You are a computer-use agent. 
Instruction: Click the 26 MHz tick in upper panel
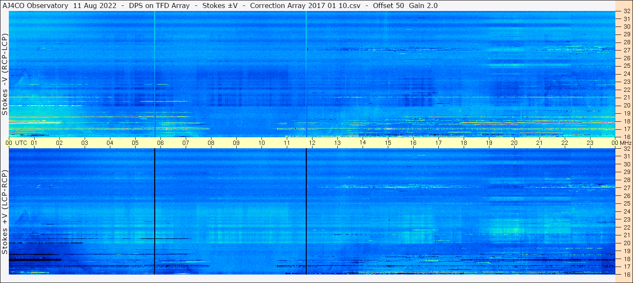(x=627, y=58)
